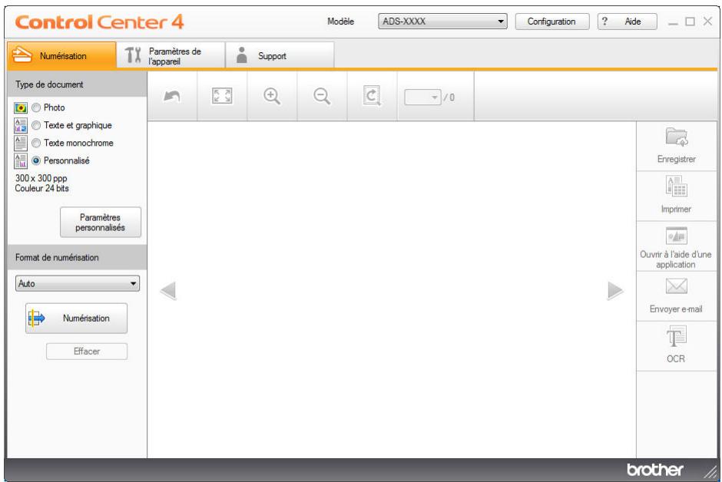Click the OCR text icon
Viewport: 722px width, 482px height.
676,336
